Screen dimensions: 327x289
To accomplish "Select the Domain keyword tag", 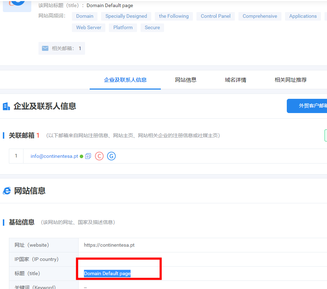I will point(84,16).
